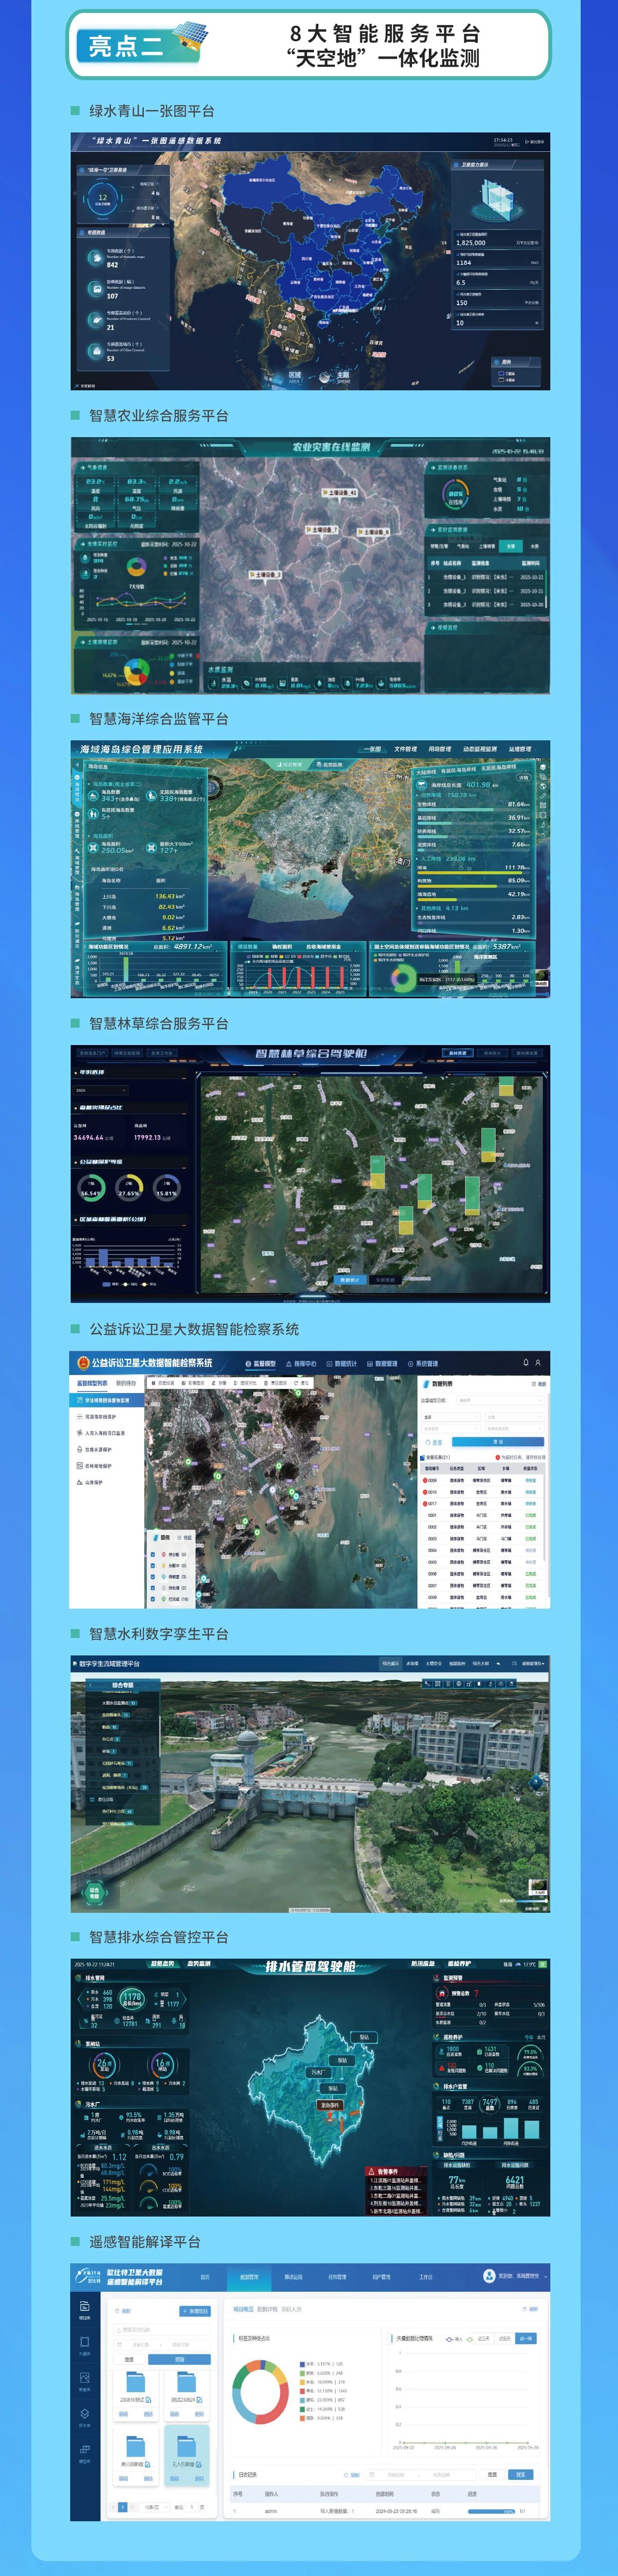Click the 搜索 button beside log date range
Screen dimensions: 618x2576
(520, 2474)
